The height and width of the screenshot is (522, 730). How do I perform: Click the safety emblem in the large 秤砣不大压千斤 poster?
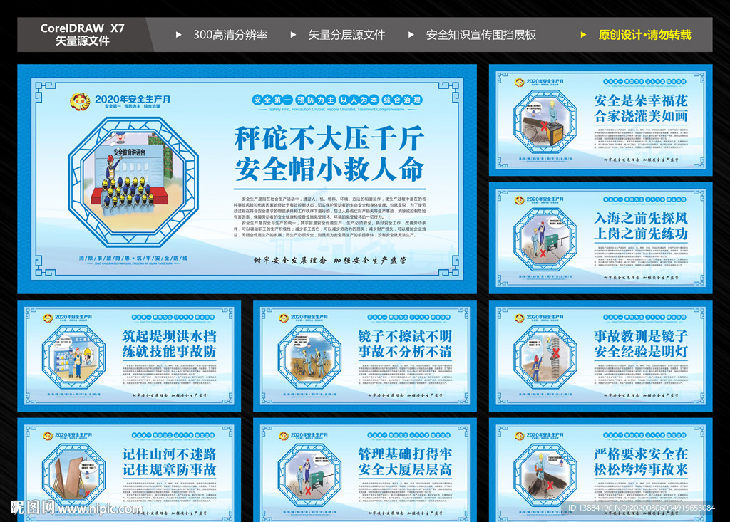80,101
